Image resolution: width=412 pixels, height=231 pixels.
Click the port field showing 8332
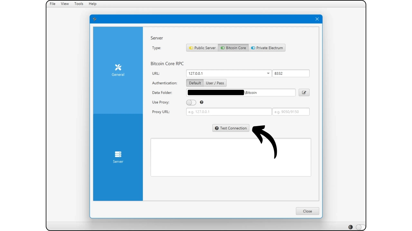tap(291, 73)
